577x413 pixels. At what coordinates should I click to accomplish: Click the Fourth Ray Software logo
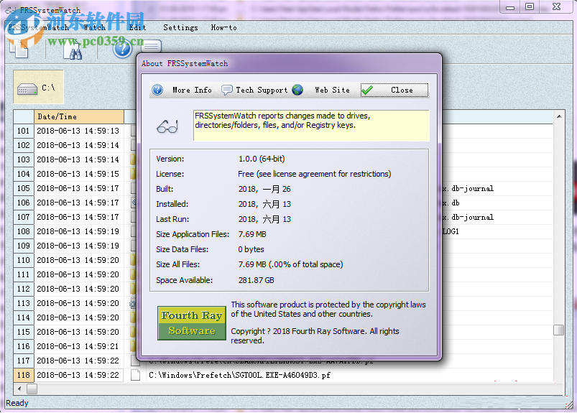click(x=192, y=323)
